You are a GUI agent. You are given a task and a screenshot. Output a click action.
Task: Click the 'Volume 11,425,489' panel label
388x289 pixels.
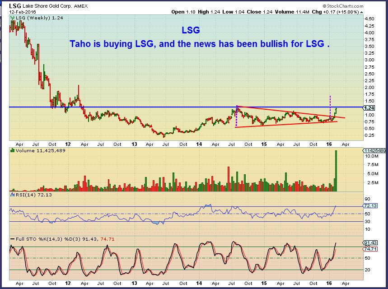click(40, 150)
